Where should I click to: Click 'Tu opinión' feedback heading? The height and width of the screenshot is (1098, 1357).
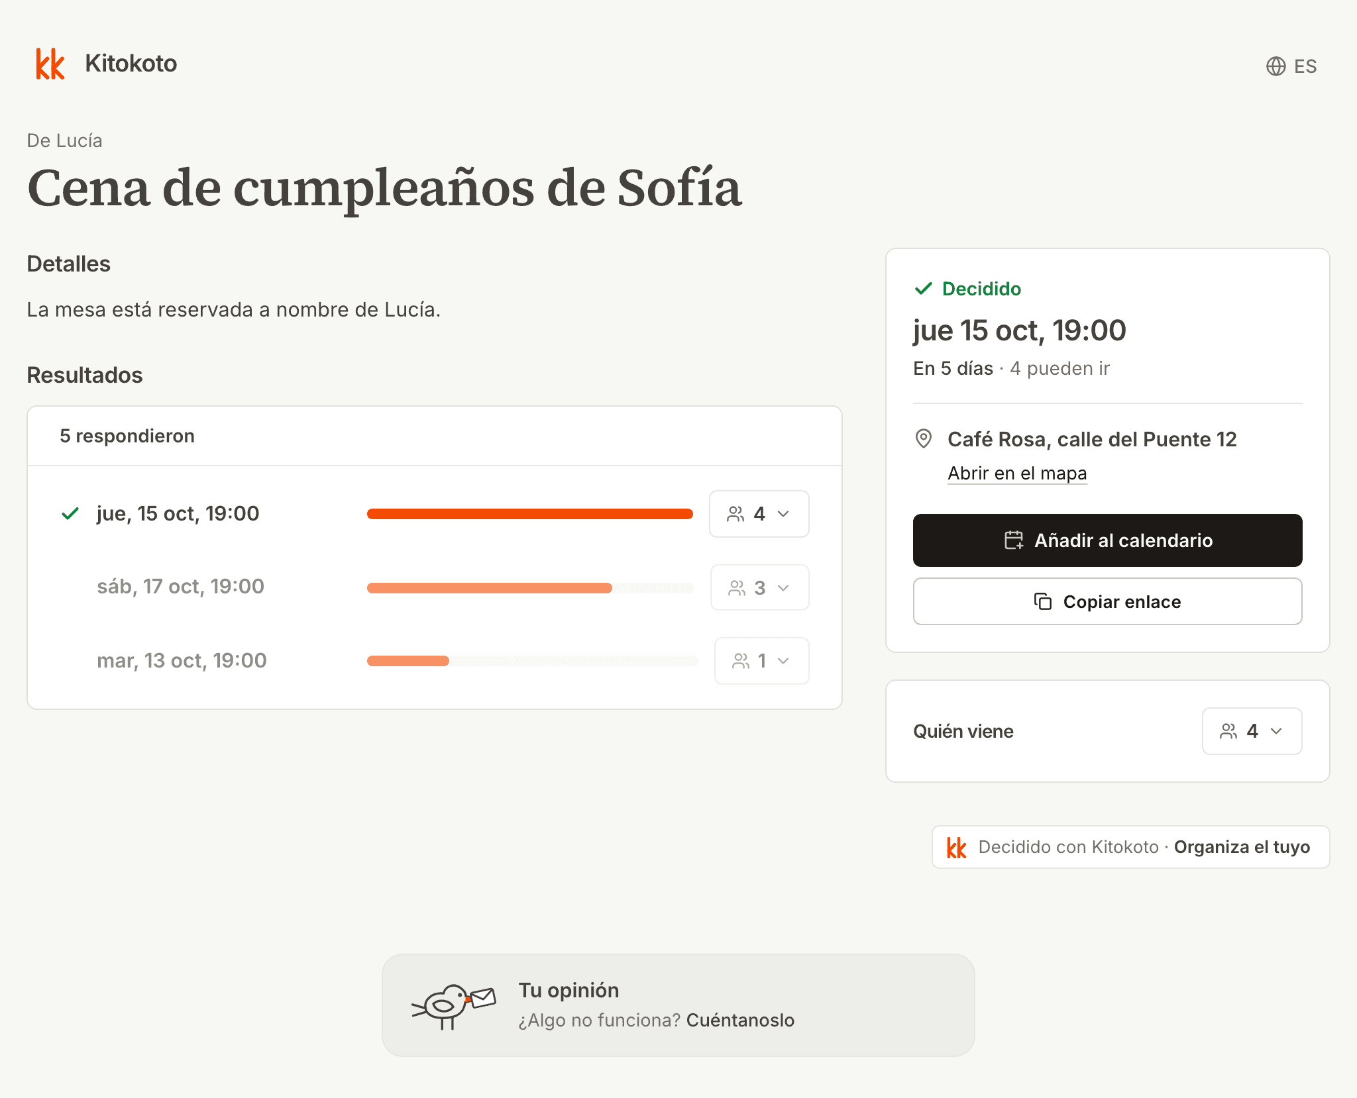[x=569, y=990]
